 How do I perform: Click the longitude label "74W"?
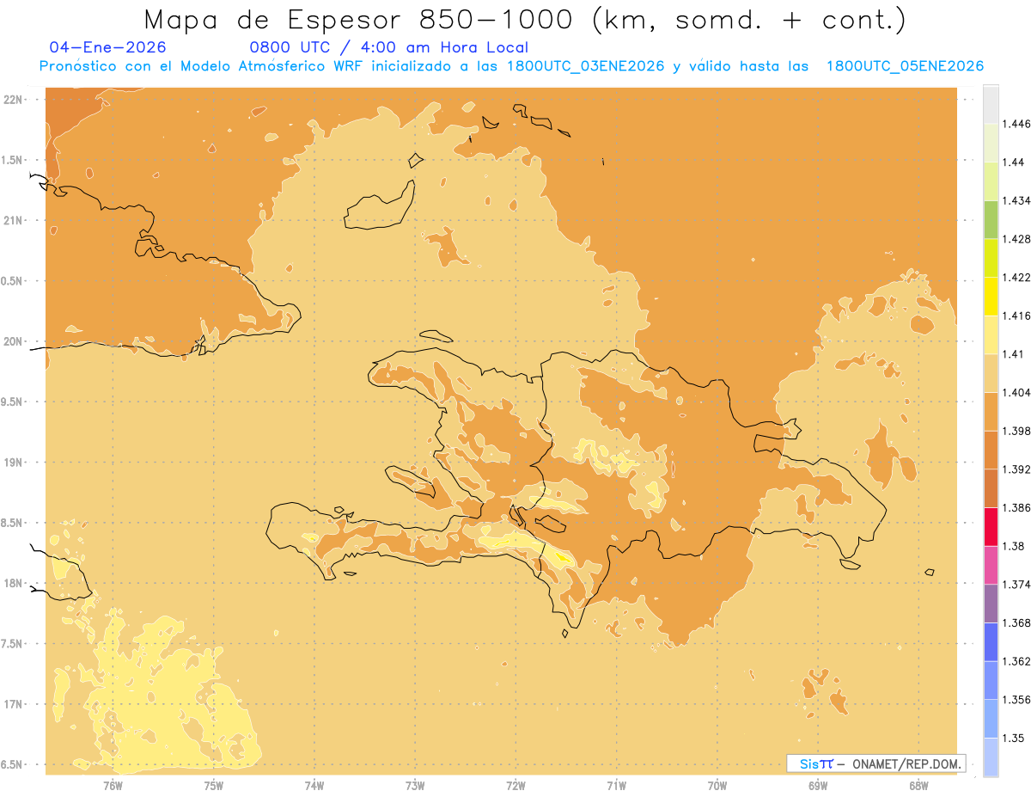[314, 785]
